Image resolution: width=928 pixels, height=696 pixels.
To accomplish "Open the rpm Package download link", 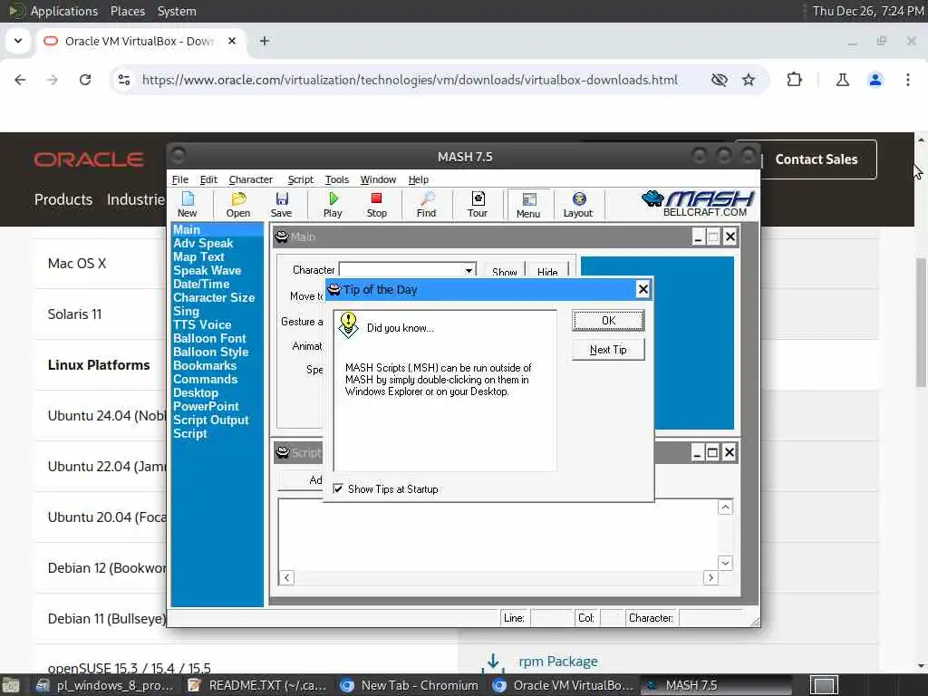I will 558,661.
